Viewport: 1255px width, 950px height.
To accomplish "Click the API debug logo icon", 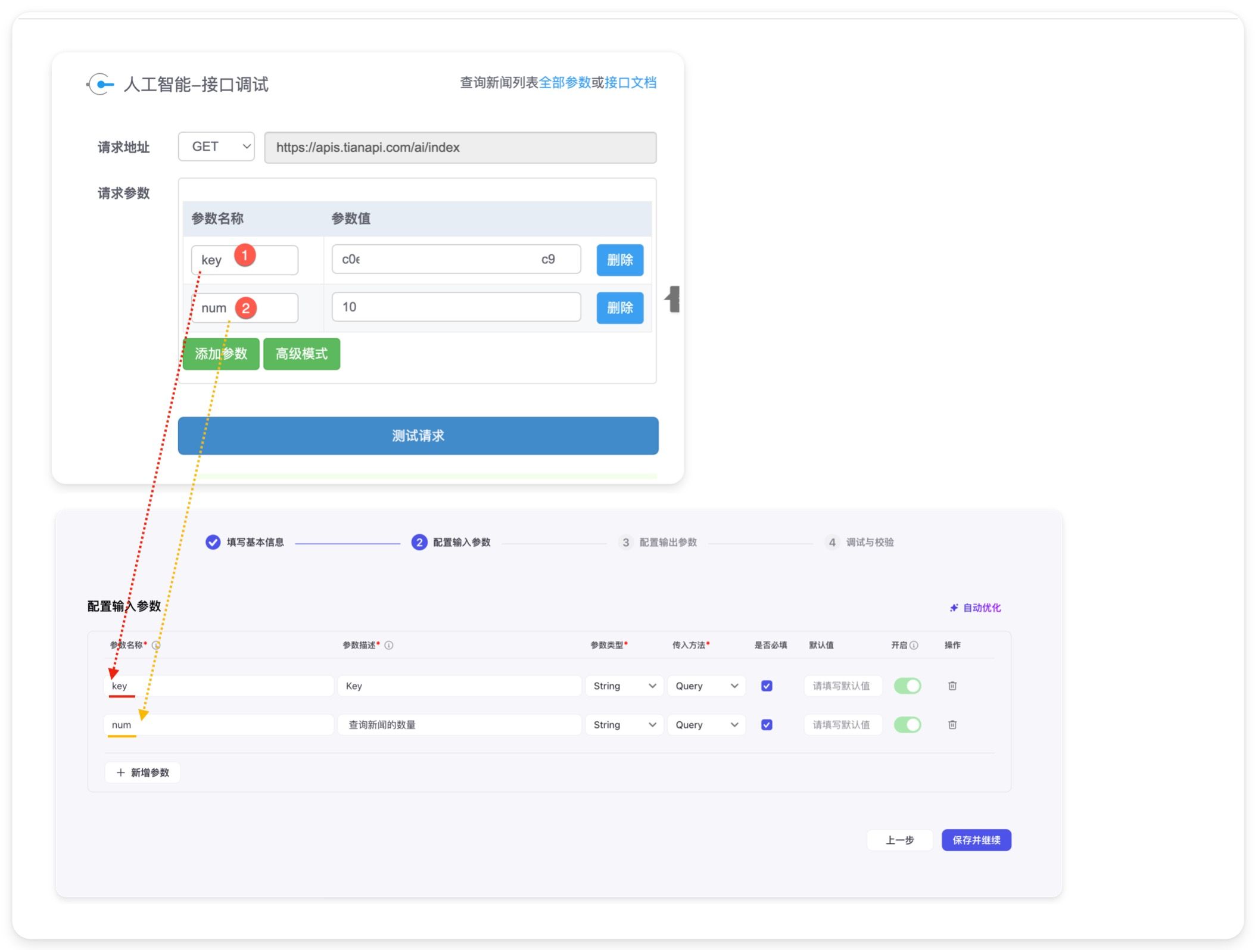I will 101,84.
